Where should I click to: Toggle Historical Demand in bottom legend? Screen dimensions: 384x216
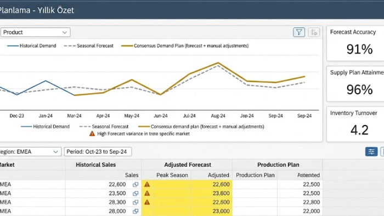(x=46, y=127)
